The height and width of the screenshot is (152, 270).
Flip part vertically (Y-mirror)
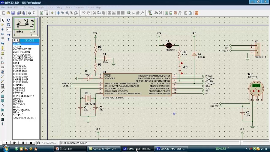click(x=9, y=39)
